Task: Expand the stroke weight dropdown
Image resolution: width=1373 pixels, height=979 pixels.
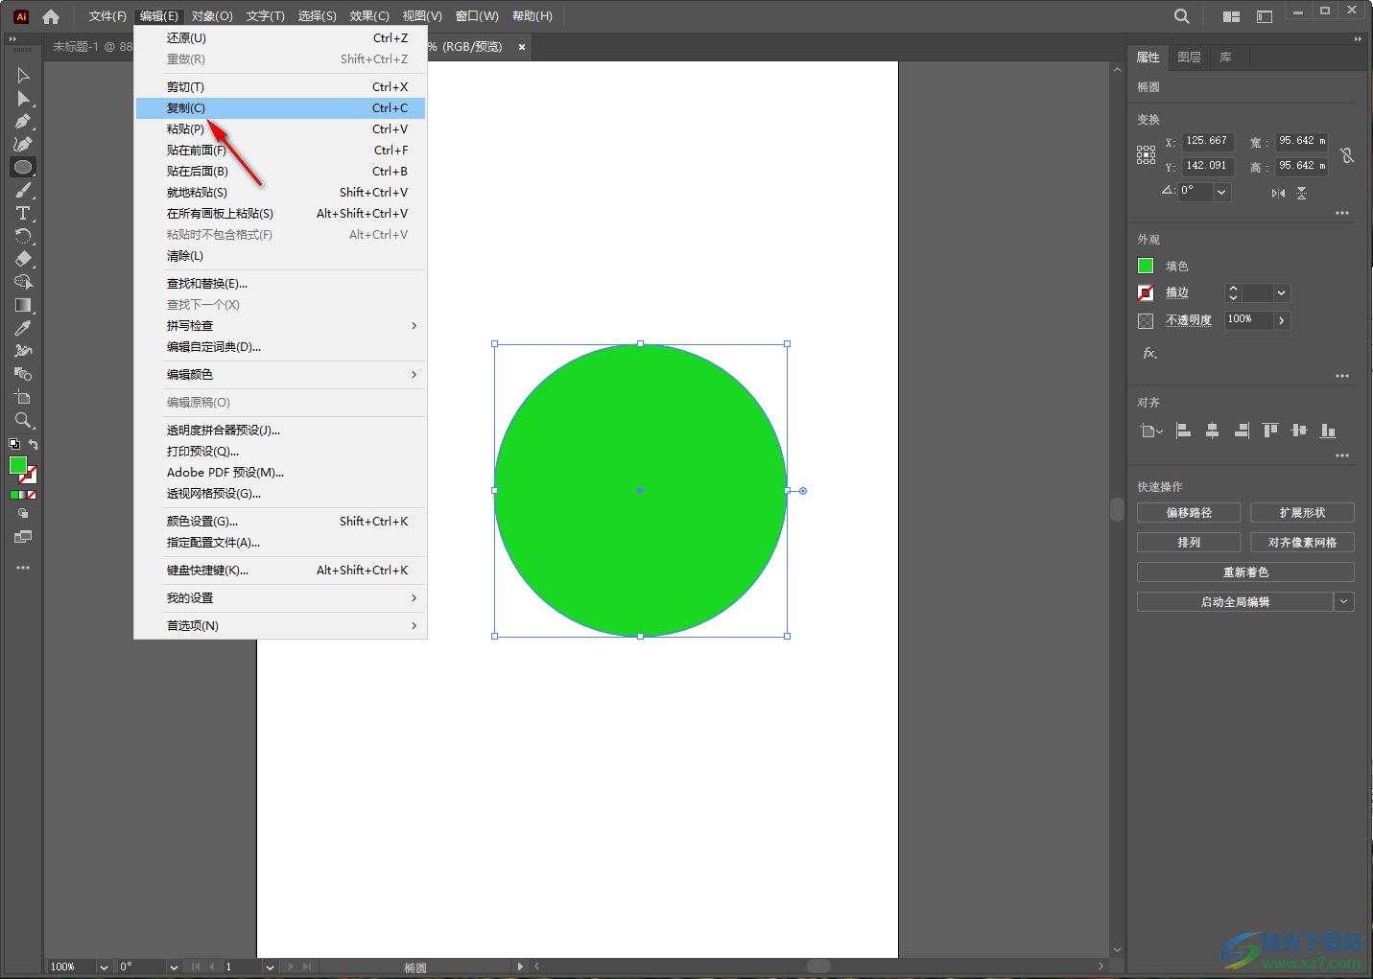Action: pos(1281,293)
